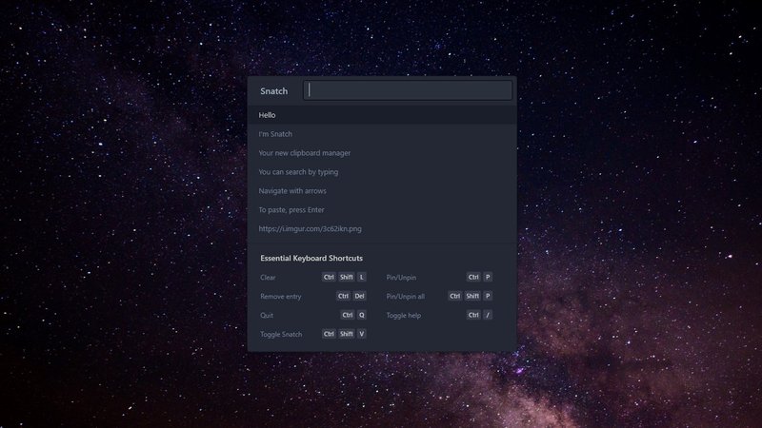Click the P key badge next to Pin/Unpin
762x428 pixels.
[488, 277]
